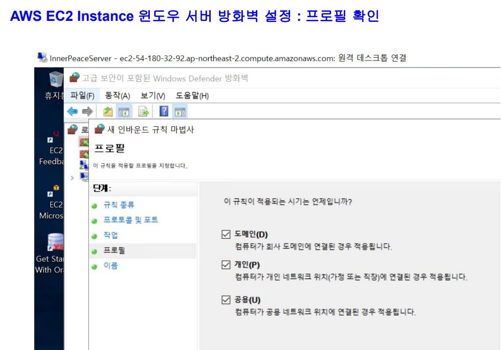This screenshot has height=350, width=502.
Task: Toggle the show/hide console tree icon
Action: [124, 111]
